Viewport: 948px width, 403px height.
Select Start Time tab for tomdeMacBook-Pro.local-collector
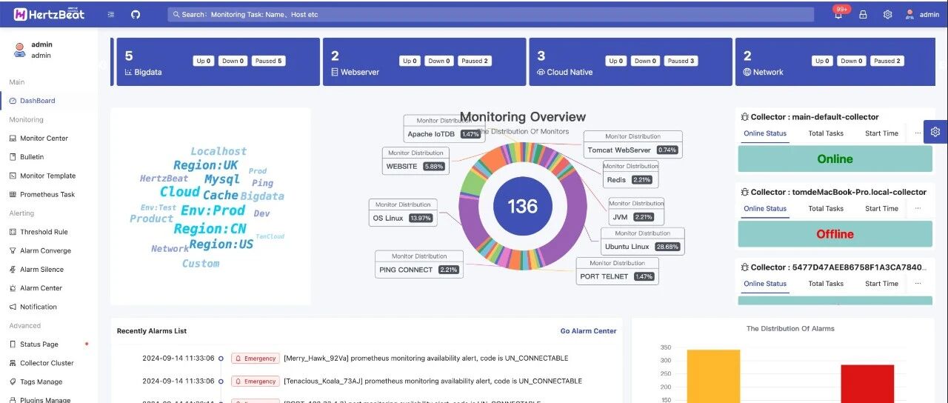pos(881,209)
